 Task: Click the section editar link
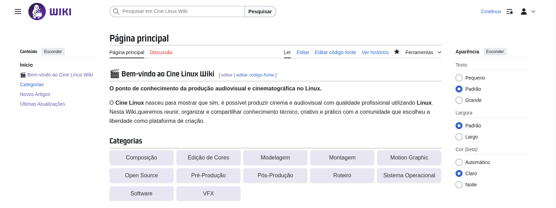tap(227, 75)
